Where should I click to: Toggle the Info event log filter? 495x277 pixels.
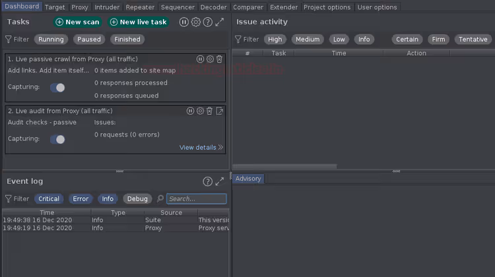[108, 199]
